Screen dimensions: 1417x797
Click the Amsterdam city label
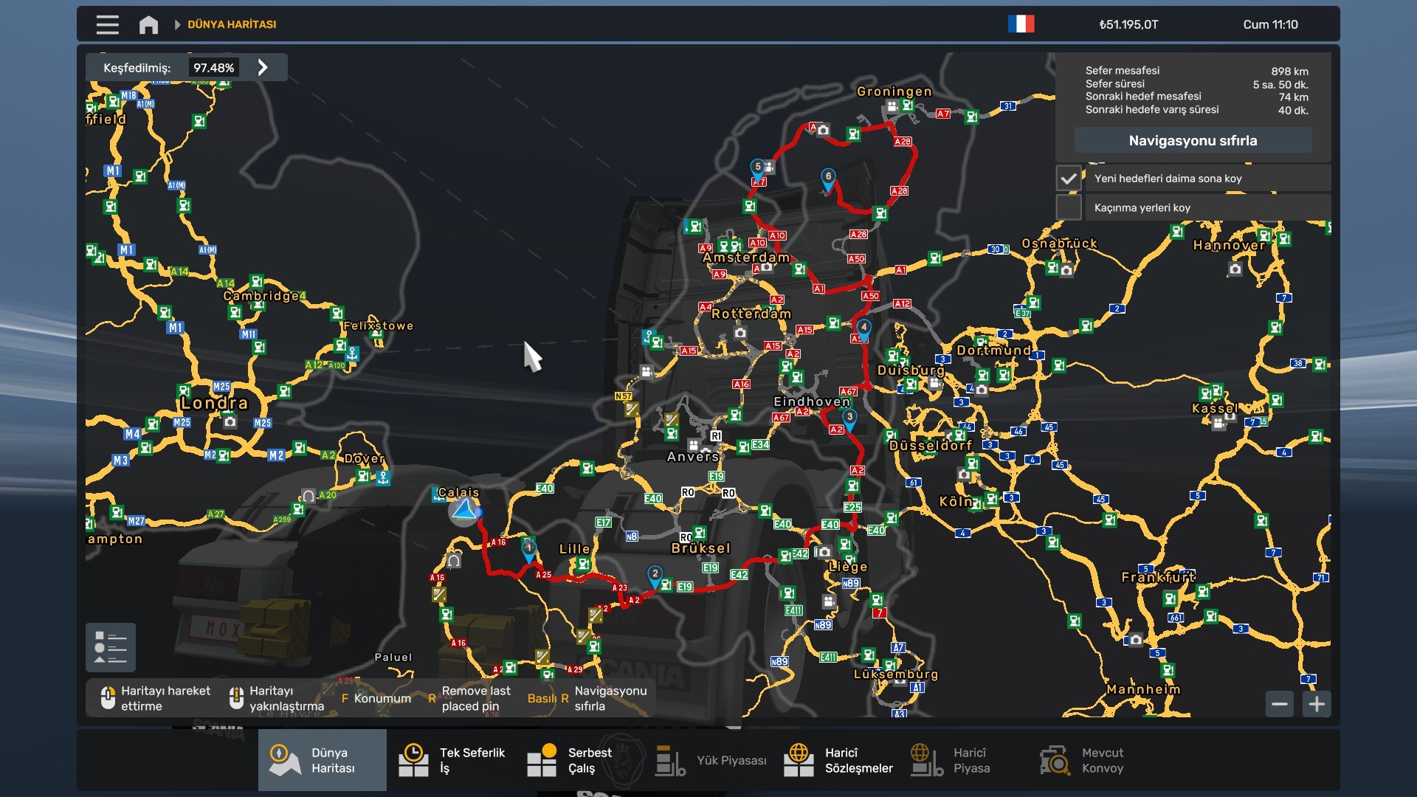(746, 258)
